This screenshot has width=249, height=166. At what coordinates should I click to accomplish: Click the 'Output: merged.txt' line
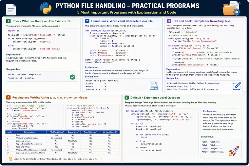click(212, 149)
